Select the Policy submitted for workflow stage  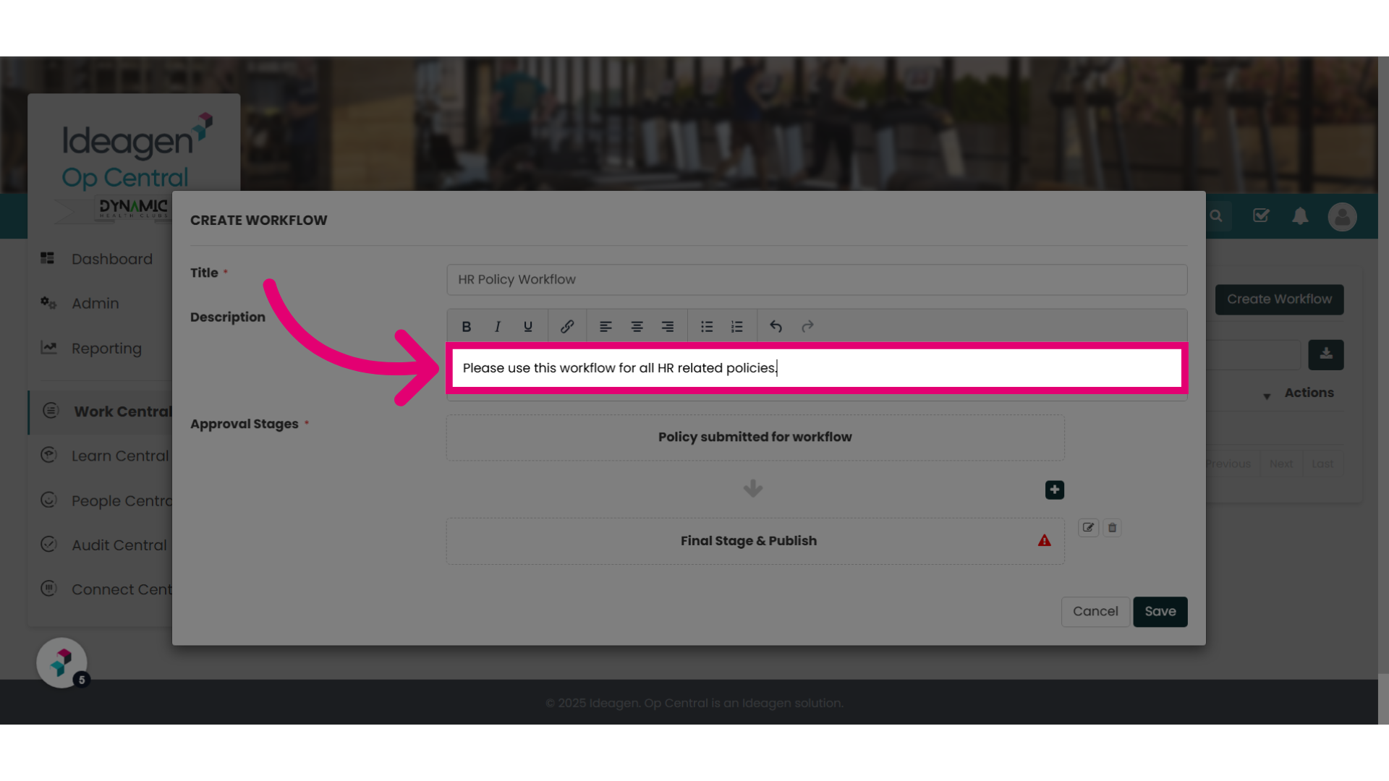point(755,438)
